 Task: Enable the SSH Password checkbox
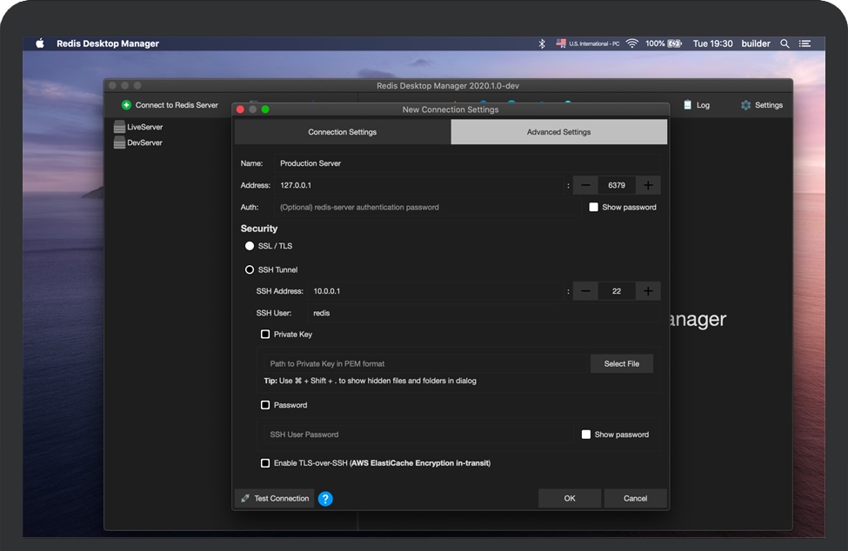tap(266, 405)
